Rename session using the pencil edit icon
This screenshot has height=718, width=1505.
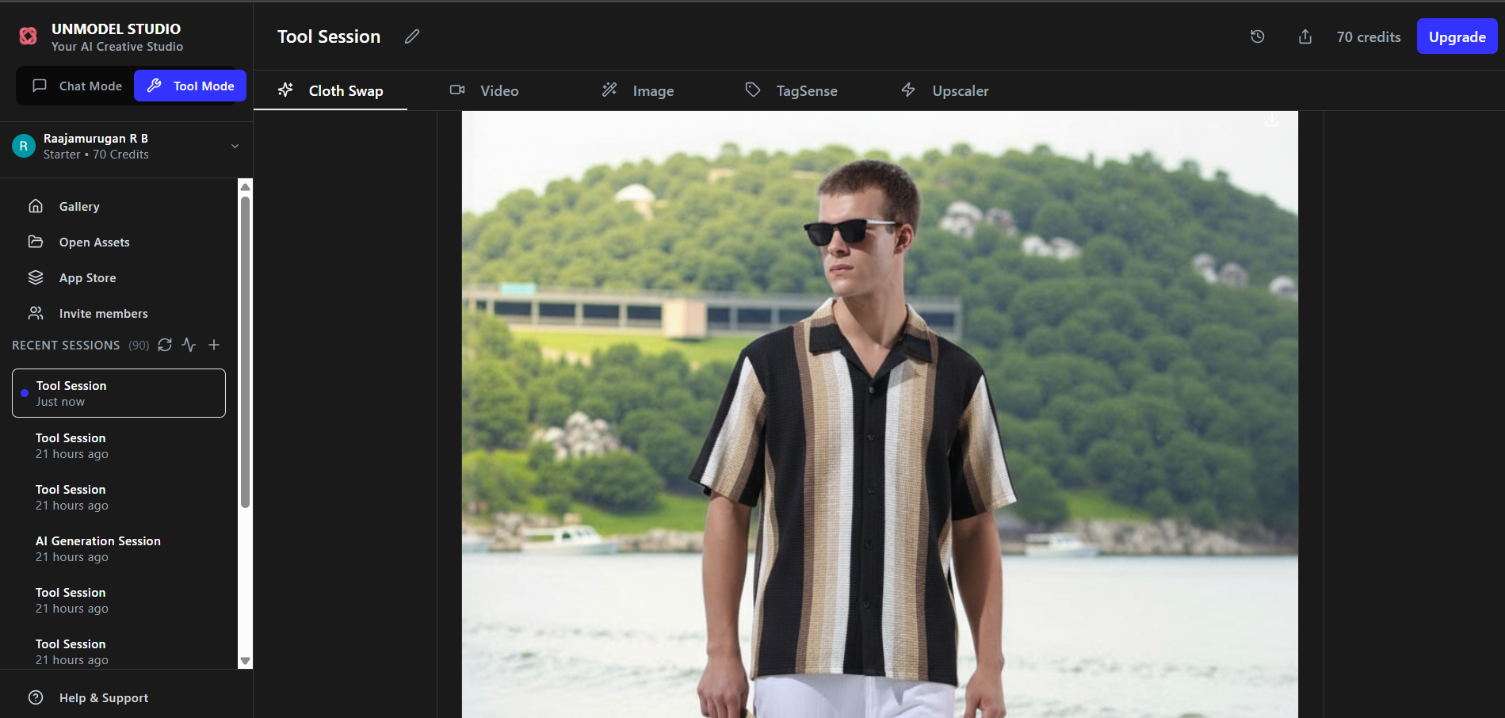(x=411, y=36)
